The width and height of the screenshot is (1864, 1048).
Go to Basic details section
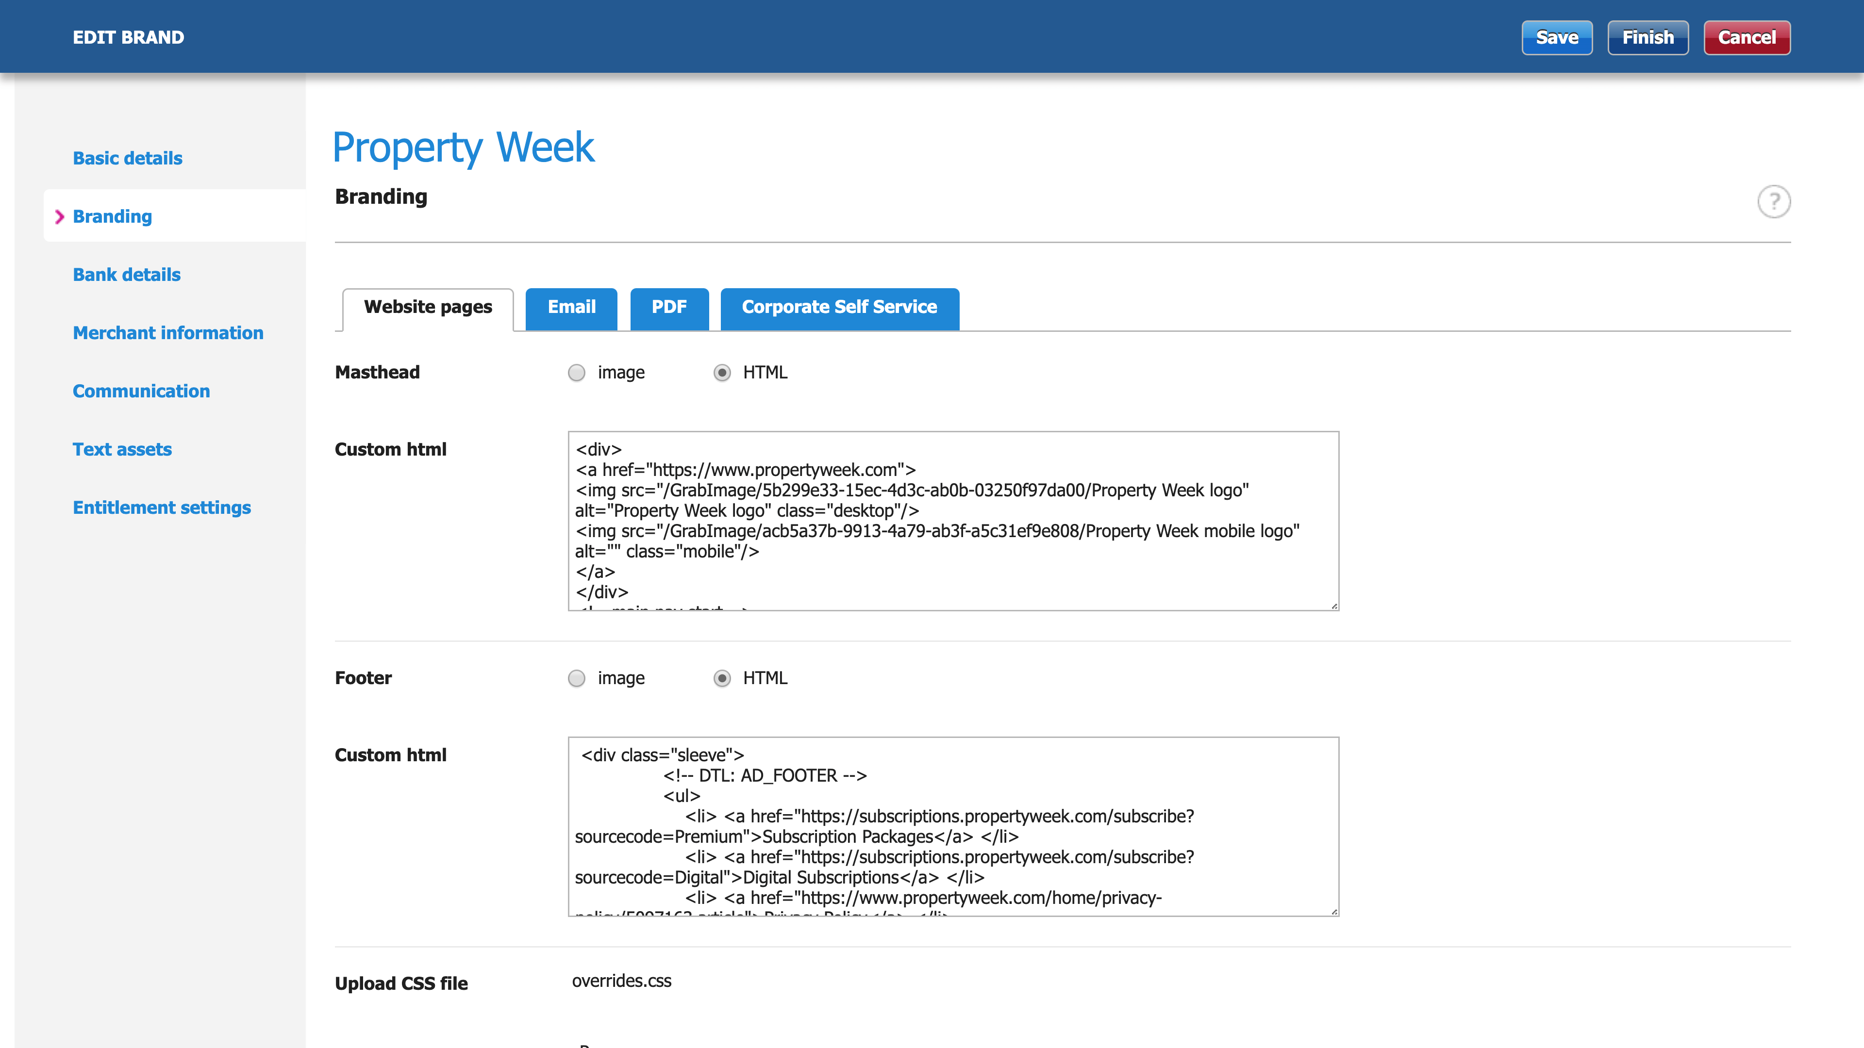tap(127, 158)
